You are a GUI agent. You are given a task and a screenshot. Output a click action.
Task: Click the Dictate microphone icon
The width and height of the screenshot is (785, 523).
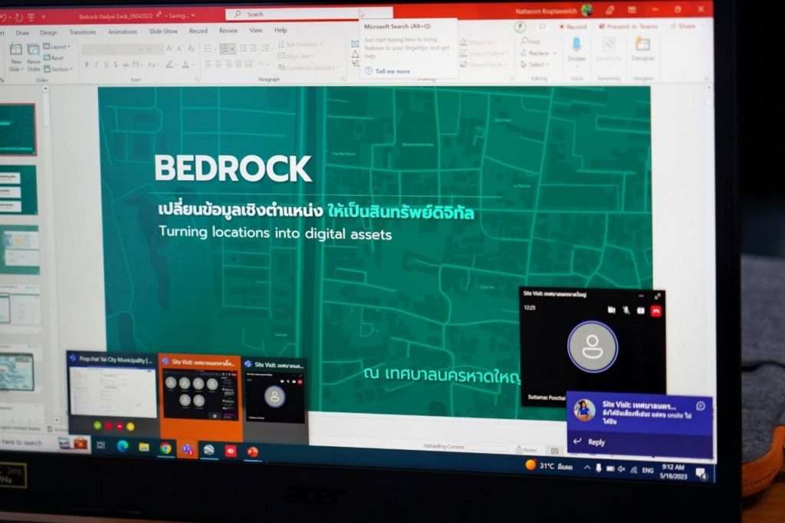point(576,44)
